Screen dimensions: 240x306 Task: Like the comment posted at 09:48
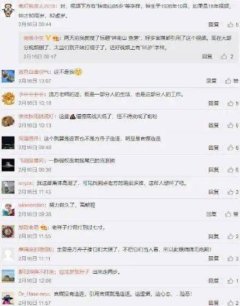coord(233,148)
